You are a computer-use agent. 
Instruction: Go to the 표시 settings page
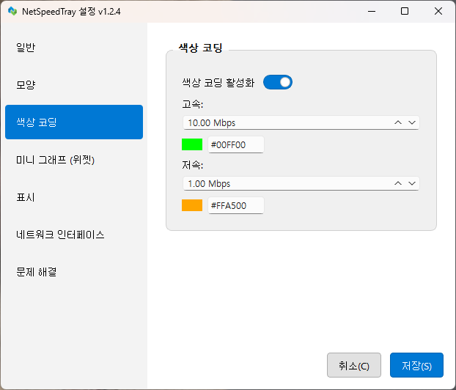click(x=74, y=197)
